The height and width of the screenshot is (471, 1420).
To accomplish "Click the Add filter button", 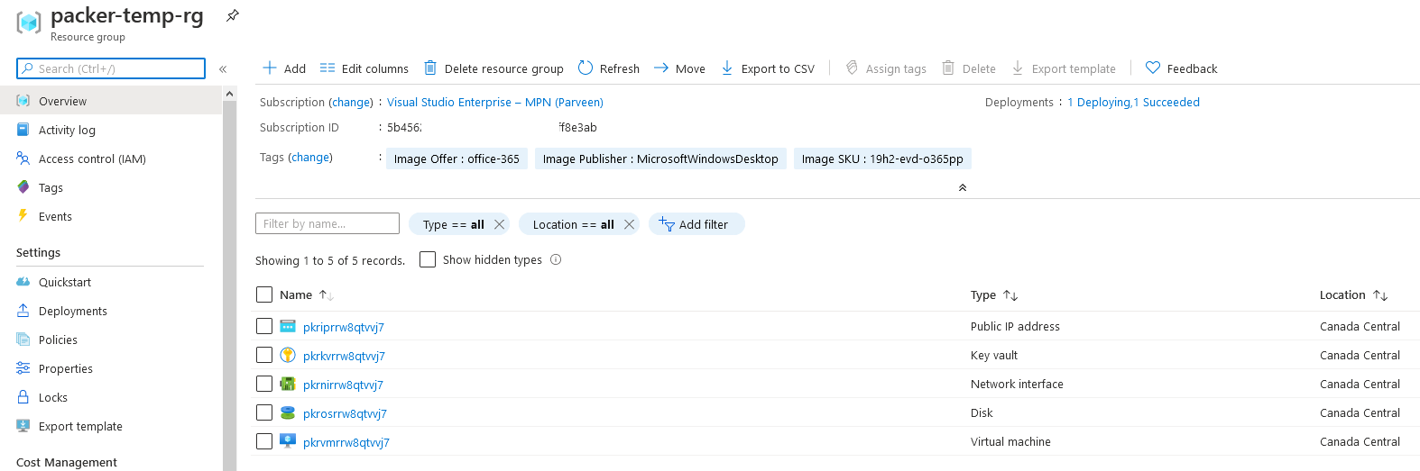I will click(x=696, y=224).
